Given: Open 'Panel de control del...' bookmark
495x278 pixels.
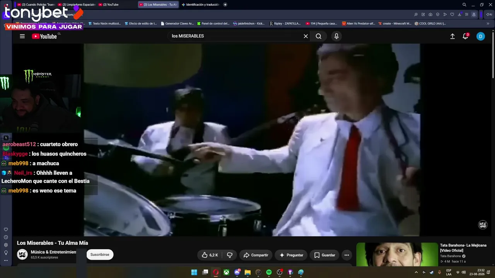Looking at the screenshot, I should click(213, 24).
